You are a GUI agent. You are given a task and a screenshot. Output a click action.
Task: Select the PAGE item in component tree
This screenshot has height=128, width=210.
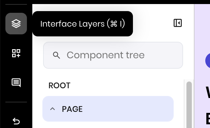108,109
